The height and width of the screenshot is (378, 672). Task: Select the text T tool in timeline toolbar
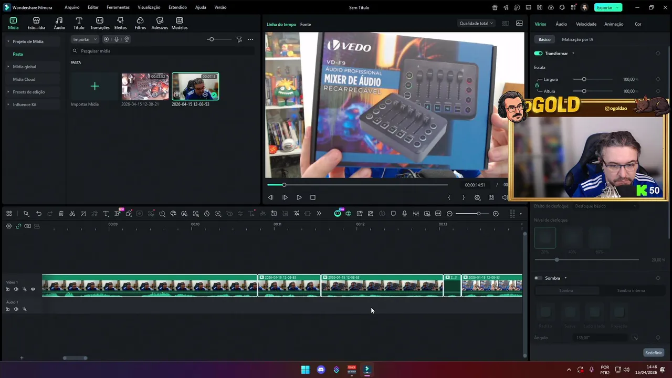pyautogui.click(x=106, y=214)
